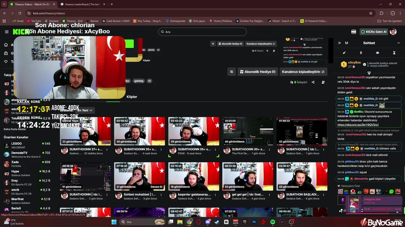
Task: Open the Opera browser from the taskbar
Action: [x=199, y=222]
